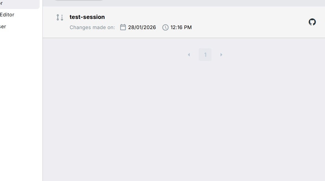The height and width of the screenshot is (181, 325).
Task: Click the divider line under the test-session row
Action: coord(184,38)
